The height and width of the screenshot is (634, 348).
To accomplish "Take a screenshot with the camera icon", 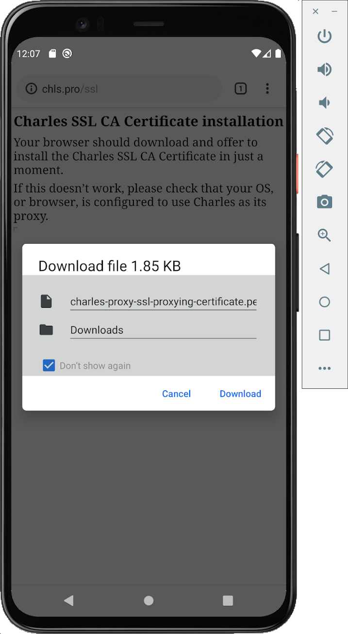I will pos(324,202).
